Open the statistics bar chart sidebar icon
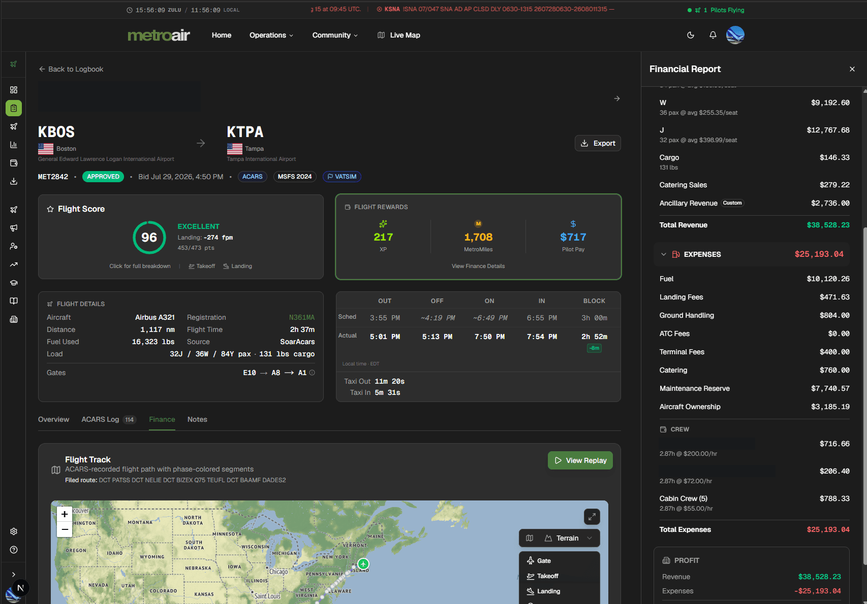Image resolution: width=867 pixels, height=604 pixels. coord(14,145)
